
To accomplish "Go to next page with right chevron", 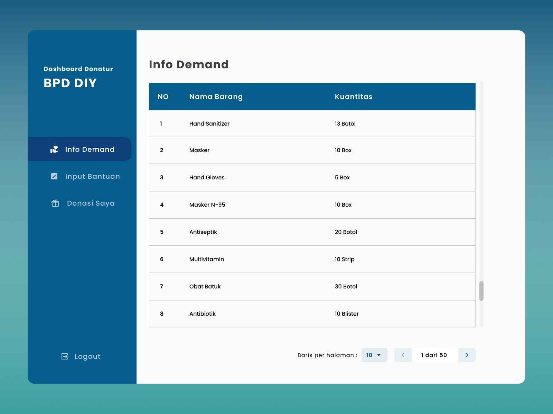I will pos(467,355).
